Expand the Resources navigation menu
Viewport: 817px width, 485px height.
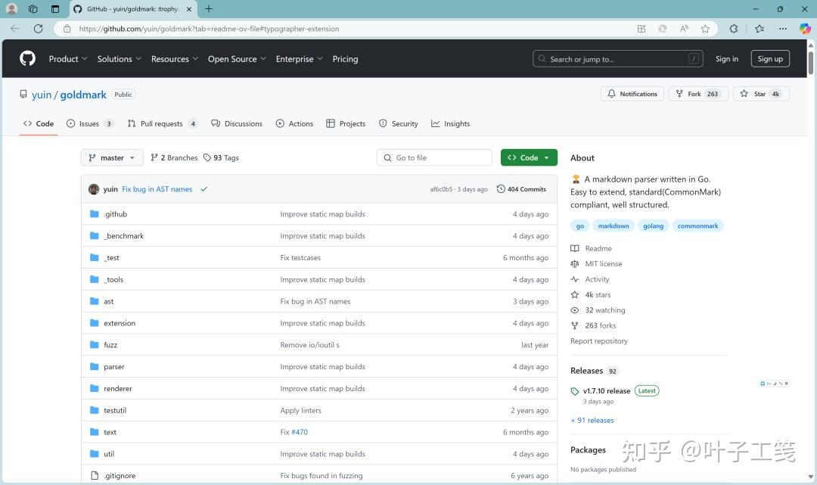click(x=175, y=59)
